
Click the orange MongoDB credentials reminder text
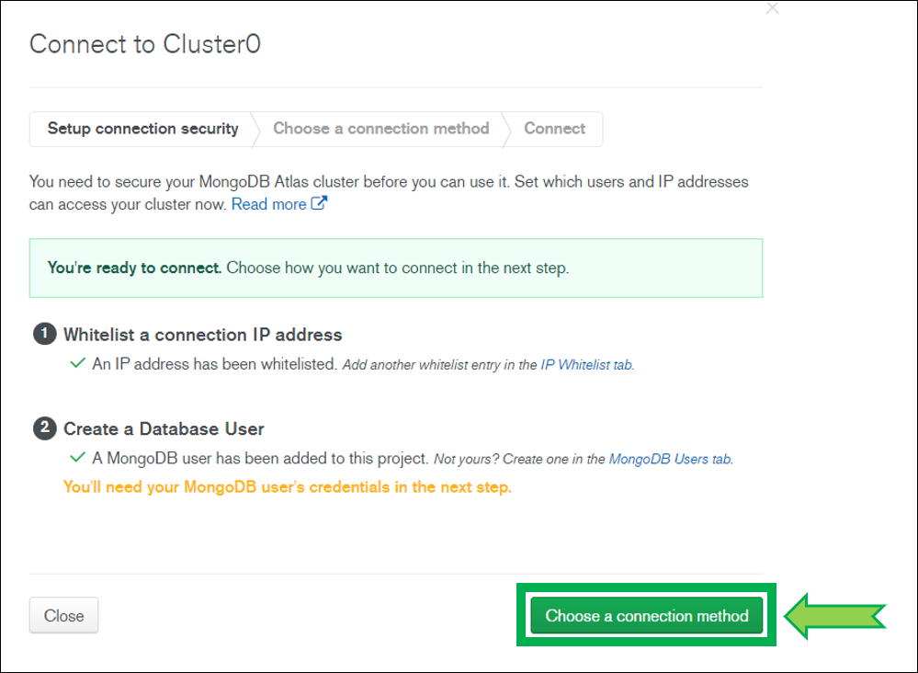click(288, 487)
